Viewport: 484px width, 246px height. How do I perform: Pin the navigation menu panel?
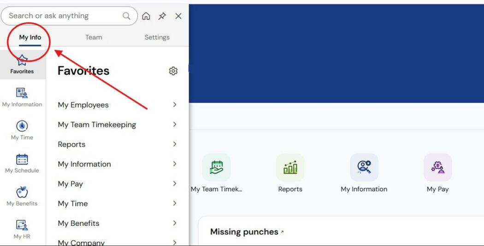162,16
